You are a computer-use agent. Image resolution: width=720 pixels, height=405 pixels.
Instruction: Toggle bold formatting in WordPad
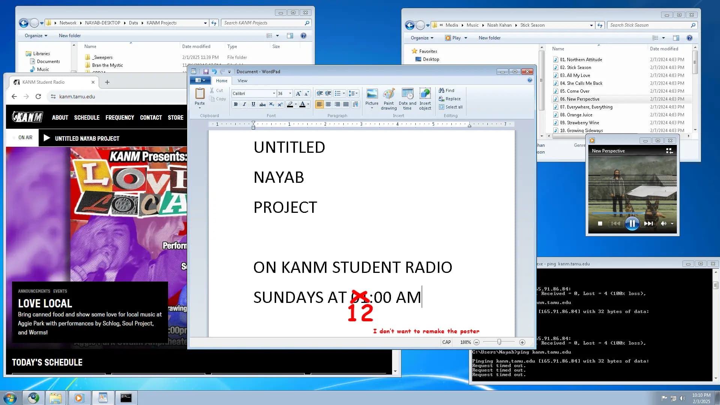click(236, 104)
